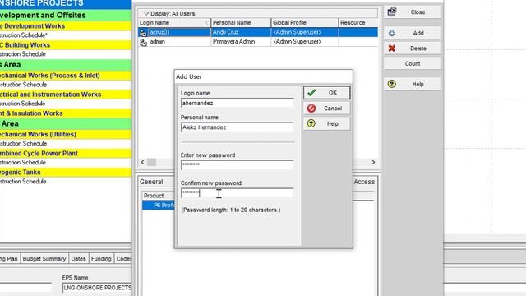Confirm new user with OK button
526x296 pixels.
327,93
